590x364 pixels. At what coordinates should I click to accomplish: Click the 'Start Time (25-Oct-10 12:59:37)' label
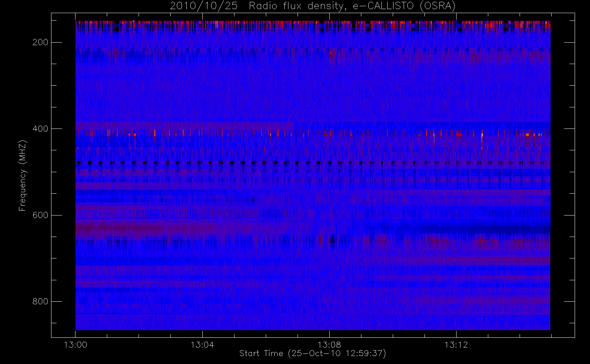[x=313, y=353]
